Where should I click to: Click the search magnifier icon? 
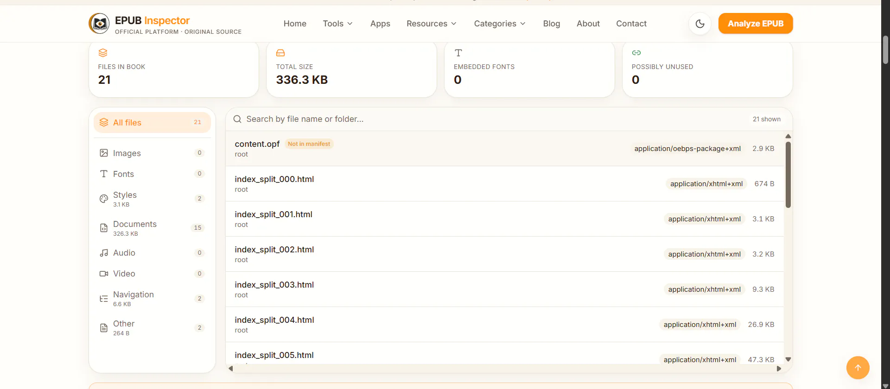pos(237,119)
